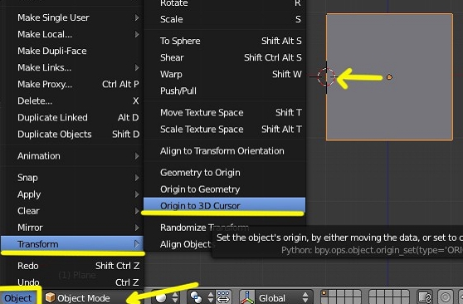Expand the Clear submenu

[x=72, y=211]
